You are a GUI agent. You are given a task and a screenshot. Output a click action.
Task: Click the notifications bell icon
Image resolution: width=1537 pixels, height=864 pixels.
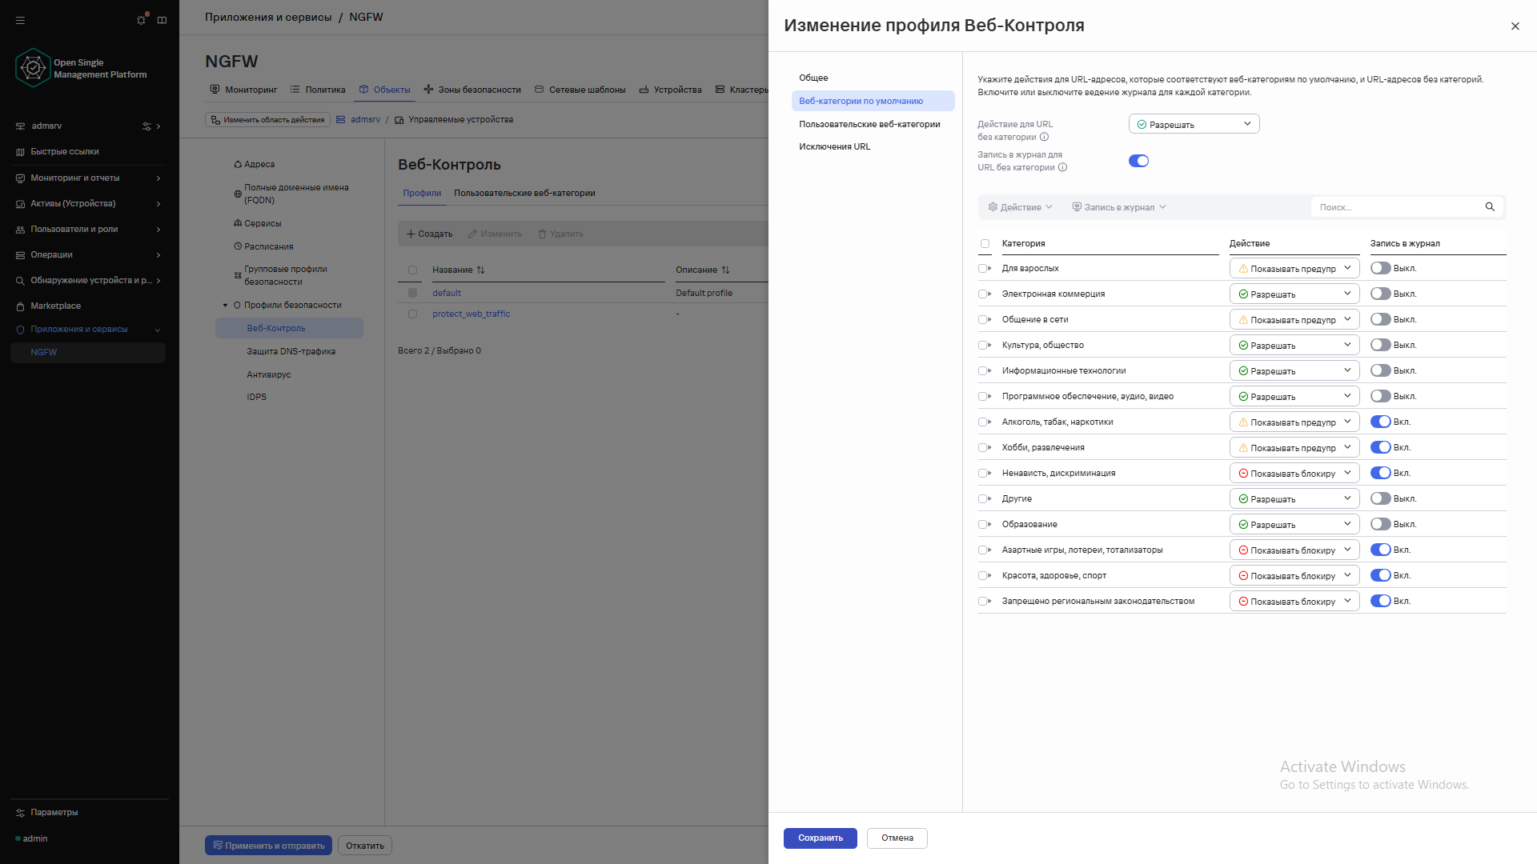click(142, 20)
